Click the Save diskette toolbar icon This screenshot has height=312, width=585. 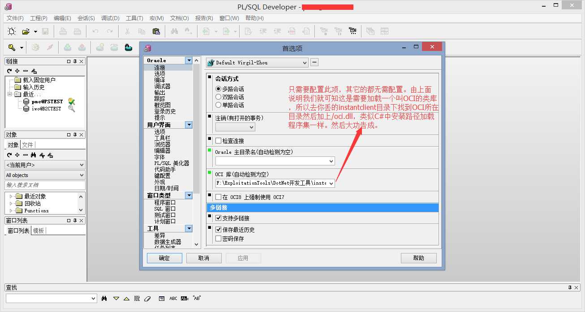click(x=45, y=31)
